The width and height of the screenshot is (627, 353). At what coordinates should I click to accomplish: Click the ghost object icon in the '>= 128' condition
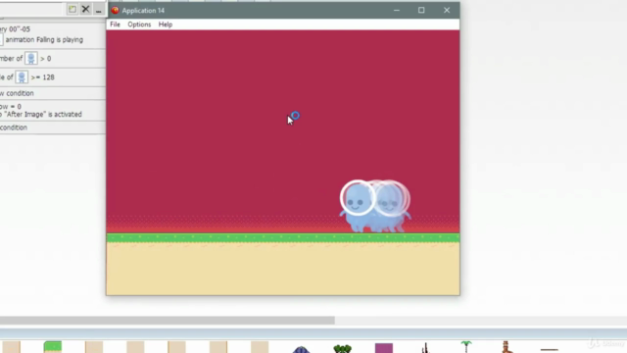click(22, 77)
